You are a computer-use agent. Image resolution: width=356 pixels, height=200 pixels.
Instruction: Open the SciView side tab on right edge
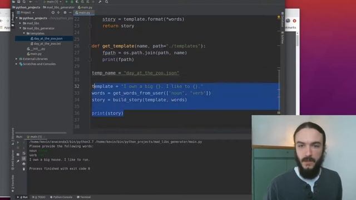[283, 38]
